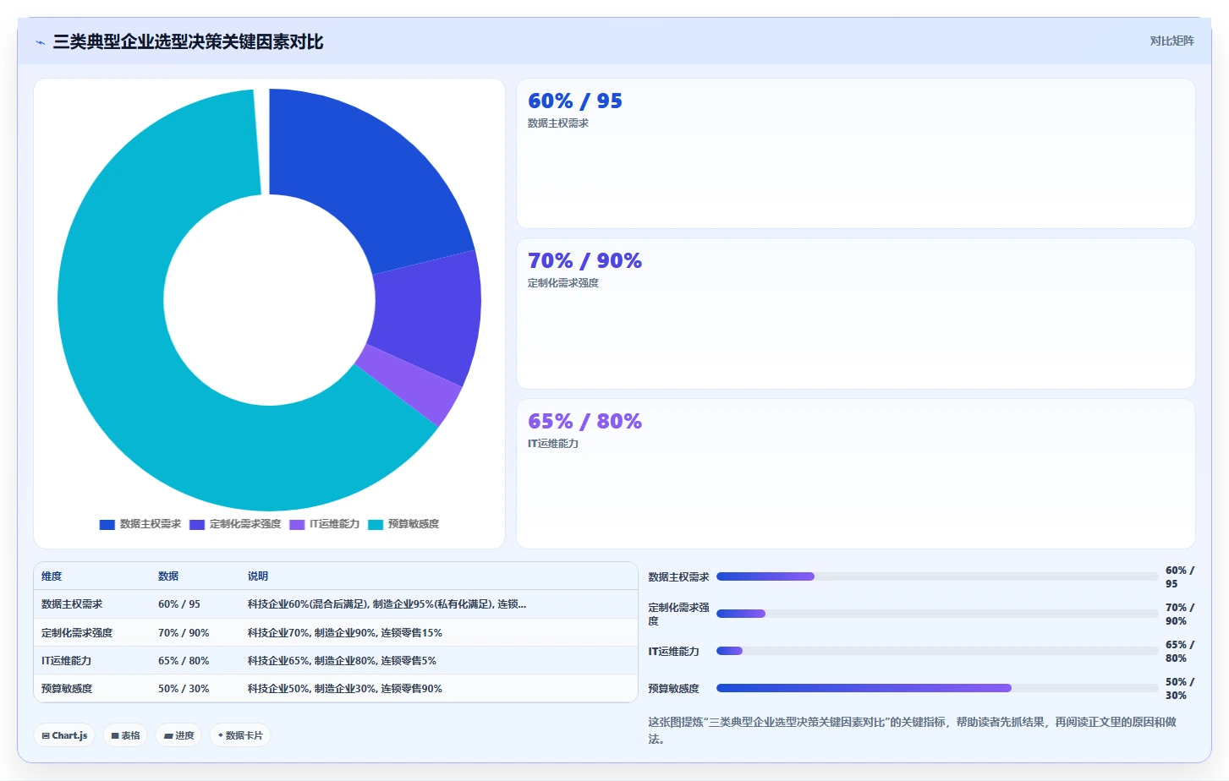The height and width of the screenshot is (781, 1229).
Task: Click the 维度 table column header
Action: click(52, 576)
